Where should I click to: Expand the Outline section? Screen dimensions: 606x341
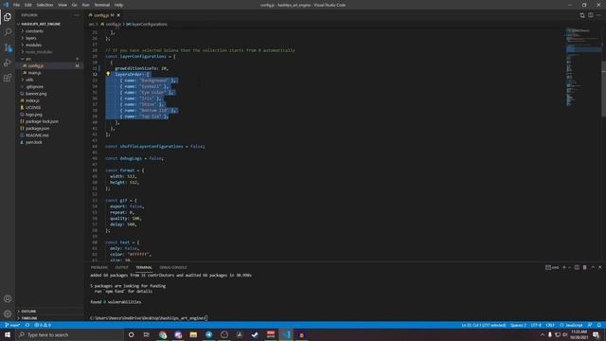pyautogui.click(x=49, y=312)
